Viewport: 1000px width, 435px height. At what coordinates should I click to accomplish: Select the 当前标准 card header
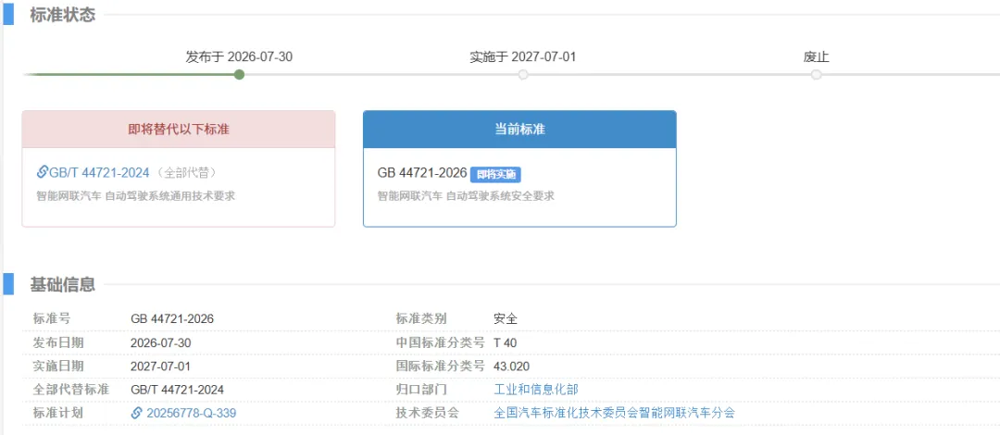(x=519, y=130)
